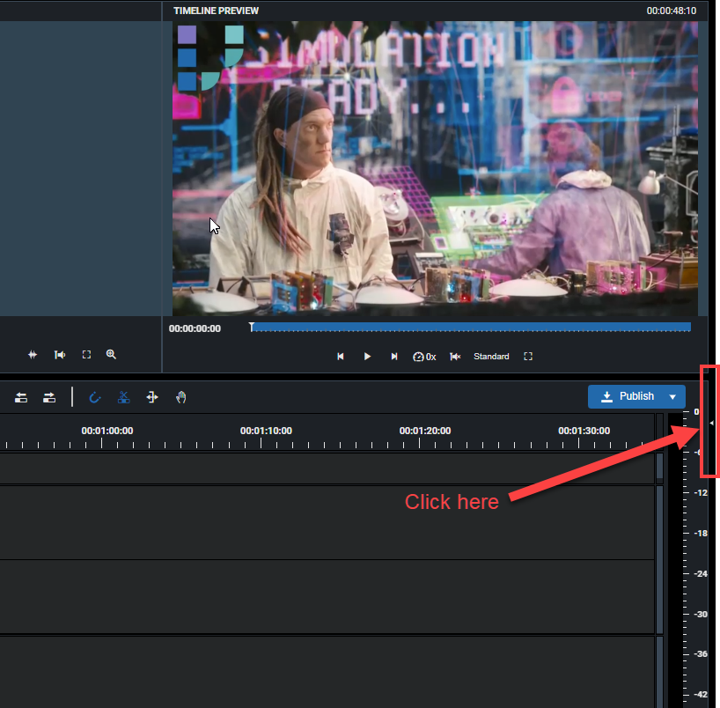Open the 0x playback speed control
Viewport: 720px width, 708px height.
pyautogui.click(x=424, y=357)
